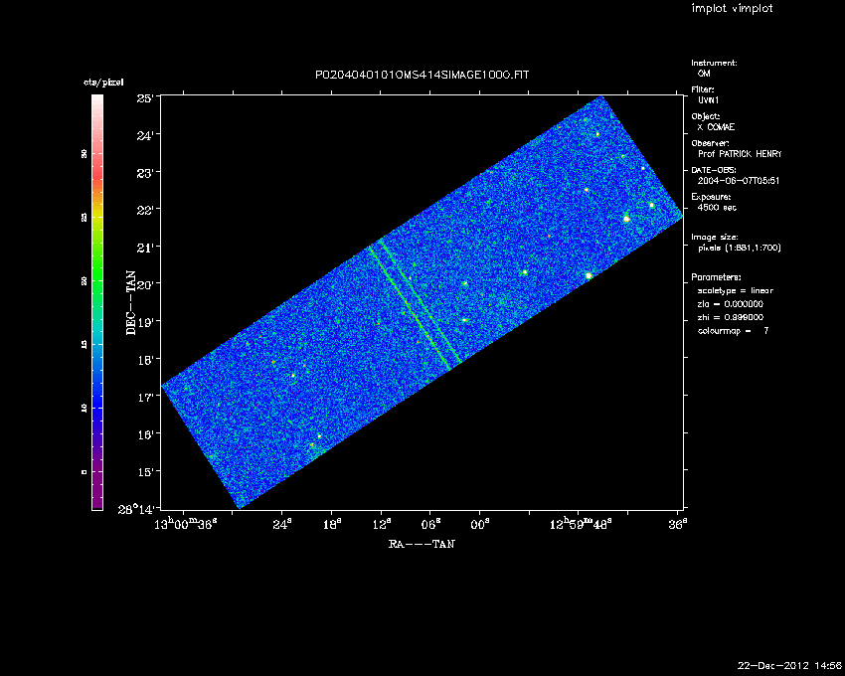The height and width of the screenshot is (676, 845).
Task: Click the 'cts/pixel' colour bar label
Action: coord(103,83)
